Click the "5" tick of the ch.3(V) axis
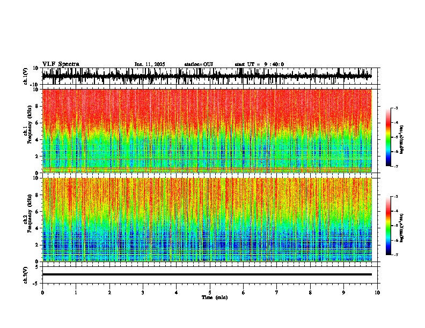 (x=37, y=267)
